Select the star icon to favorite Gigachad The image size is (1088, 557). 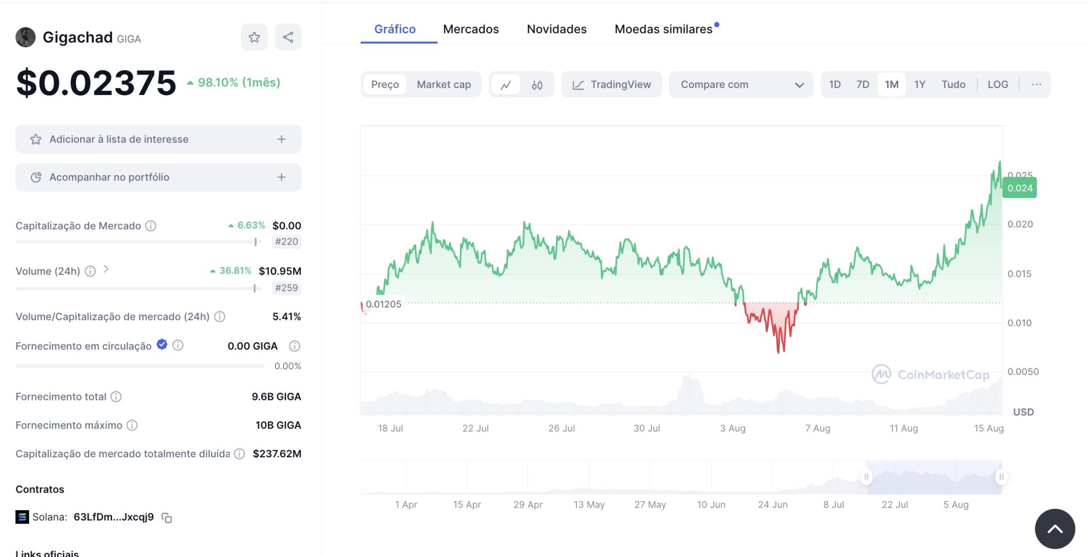pyautogui.click(x=254, y=37)
